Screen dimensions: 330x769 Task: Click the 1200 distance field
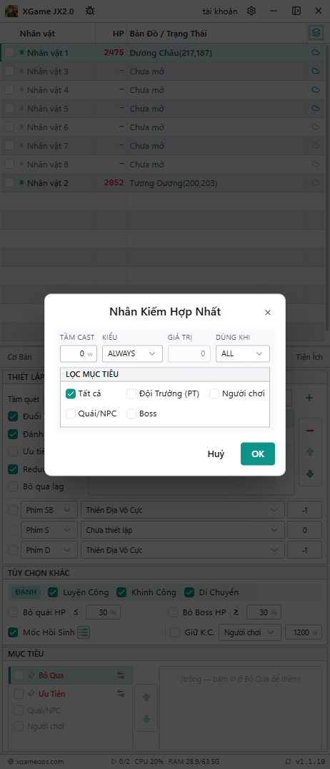tap(304, 632)
